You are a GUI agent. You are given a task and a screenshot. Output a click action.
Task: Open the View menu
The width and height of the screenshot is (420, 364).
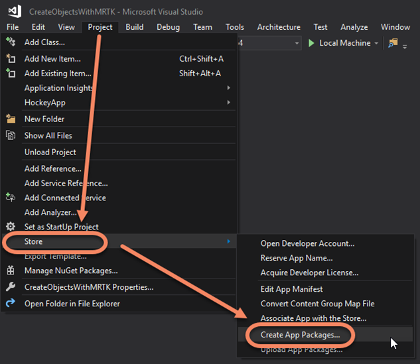(66, 27)
